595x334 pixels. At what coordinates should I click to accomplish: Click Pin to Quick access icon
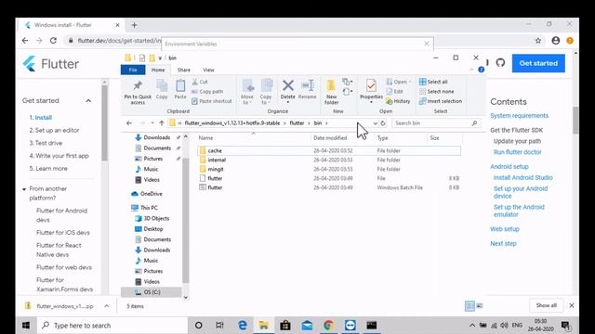[x=138, y=92]
